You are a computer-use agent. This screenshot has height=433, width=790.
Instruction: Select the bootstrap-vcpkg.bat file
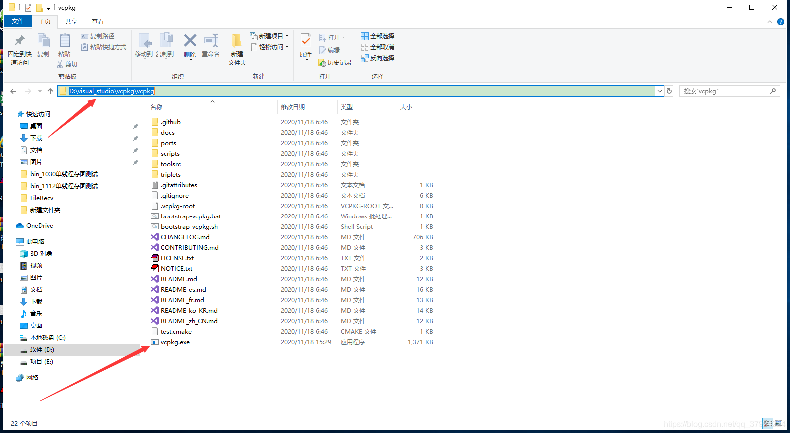point(191,216)
